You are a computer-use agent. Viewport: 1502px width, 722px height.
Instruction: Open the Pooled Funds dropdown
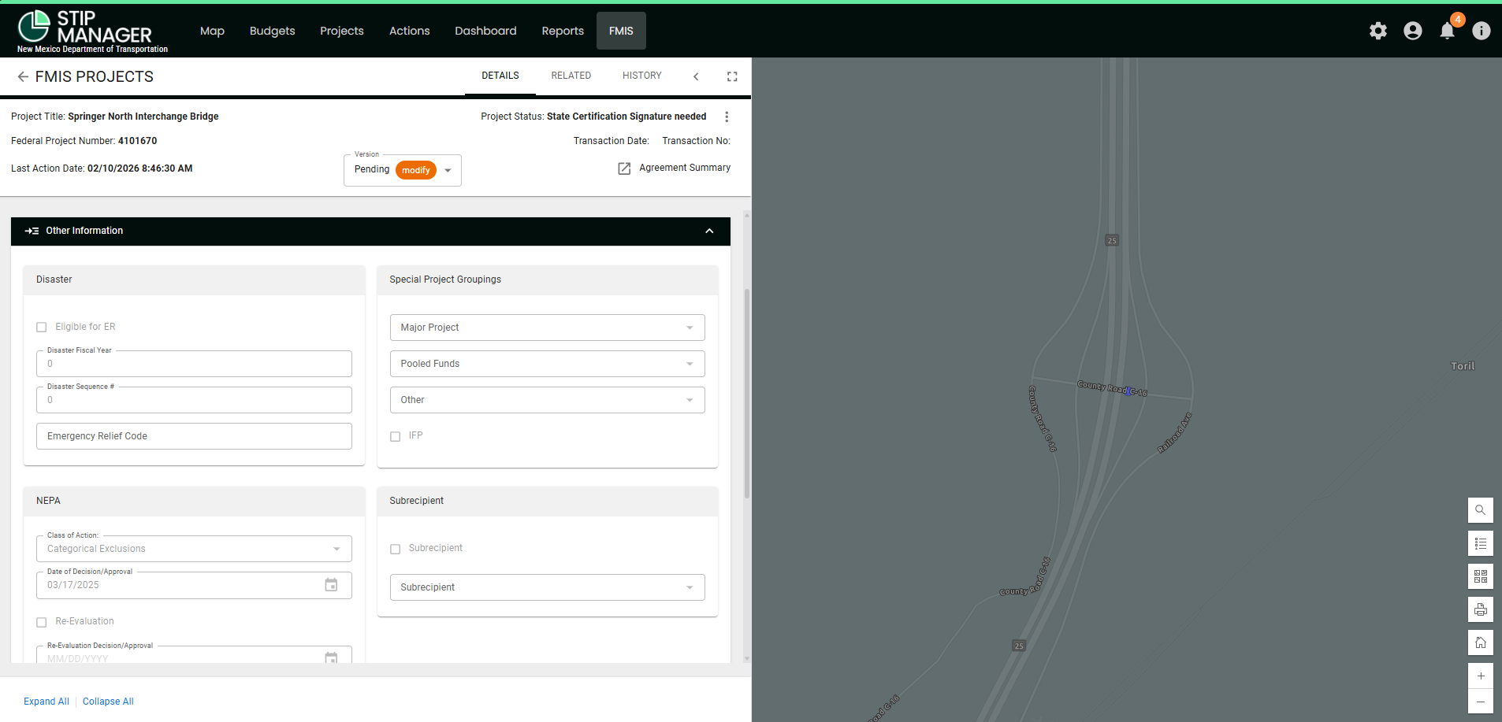pyautogui.click(x=547, y=364)
